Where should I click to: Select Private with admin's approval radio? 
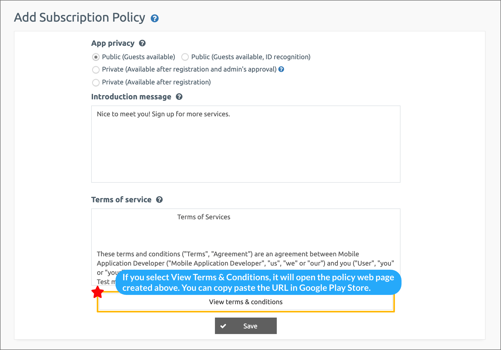[x=96, y=69]
